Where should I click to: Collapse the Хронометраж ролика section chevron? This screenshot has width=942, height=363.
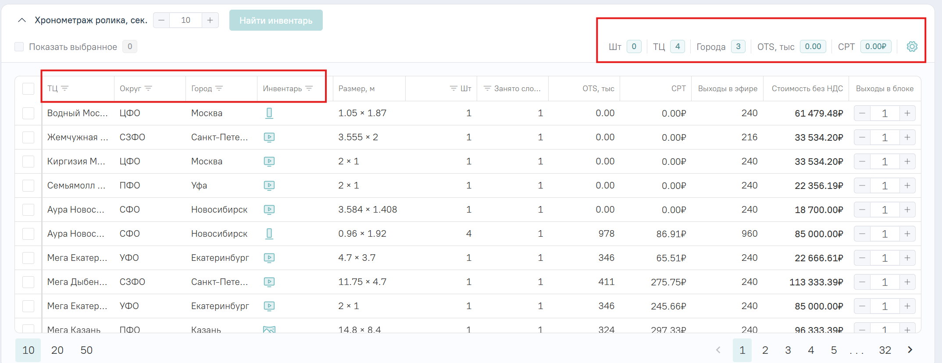tap(22, 20)
